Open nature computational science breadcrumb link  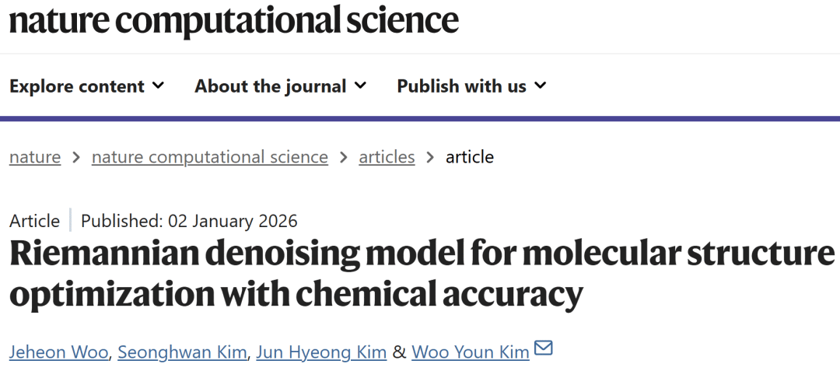(x=210, y=157)
